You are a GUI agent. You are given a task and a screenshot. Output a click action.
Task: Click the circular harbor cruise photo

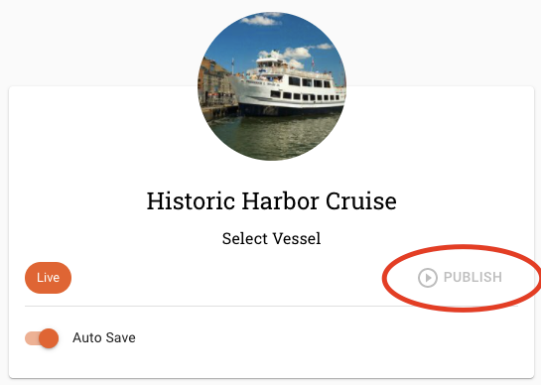coord(272,86)
